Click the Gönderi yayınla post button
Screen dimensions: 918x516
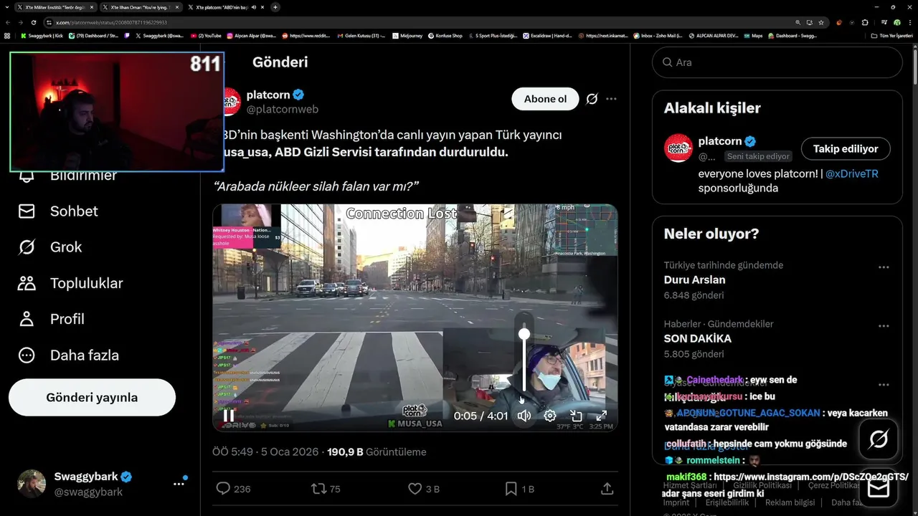[92, 397]
